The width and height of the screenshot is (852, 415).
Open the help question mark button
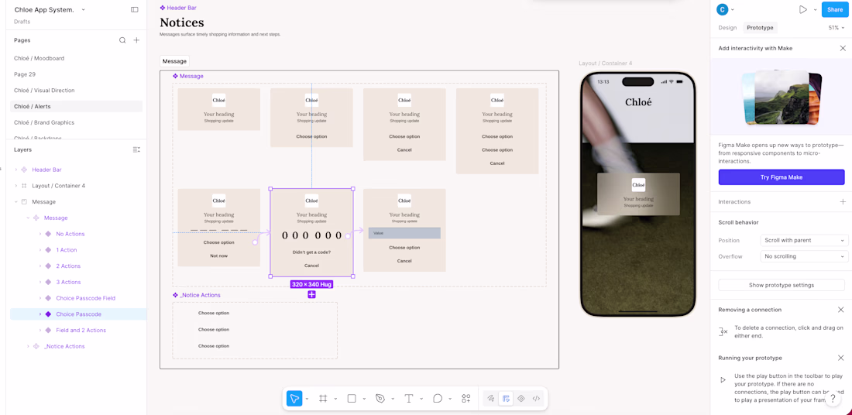coord(833,399)
